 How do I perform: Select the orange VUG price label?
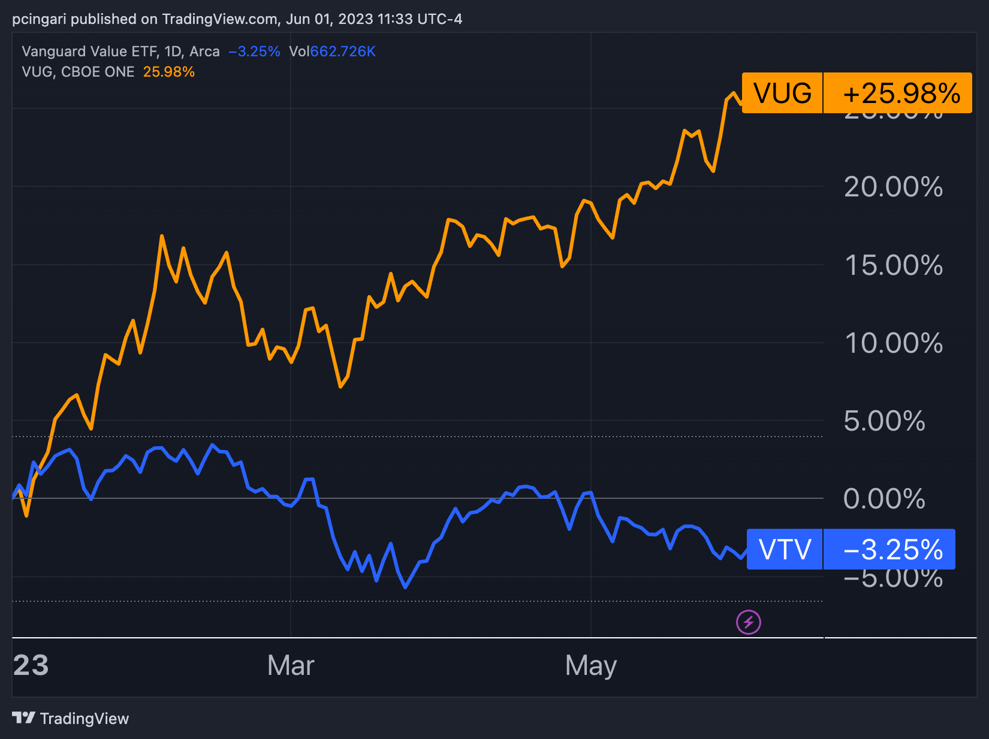(x=782, y=93)
